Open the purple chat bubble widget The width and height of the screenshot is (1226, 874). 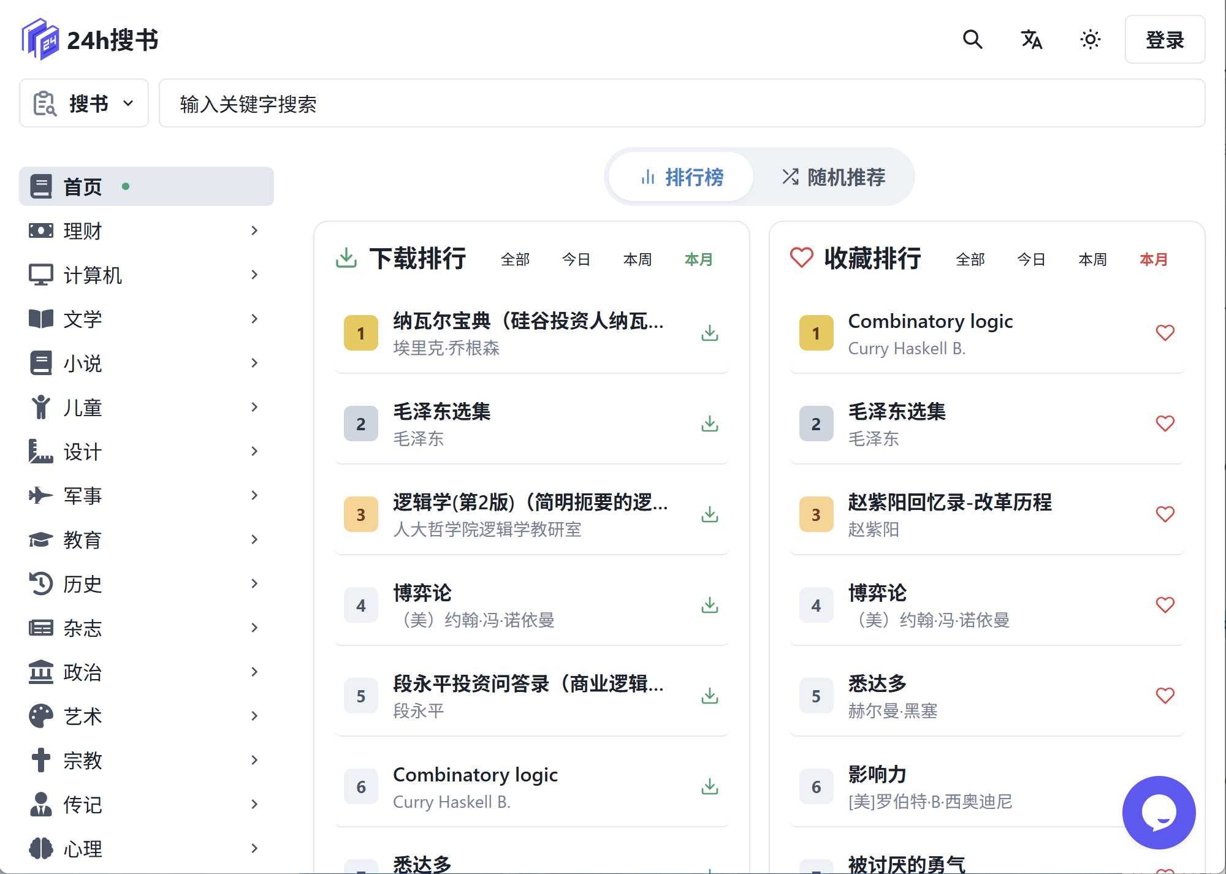click(x=1159, y=813)
